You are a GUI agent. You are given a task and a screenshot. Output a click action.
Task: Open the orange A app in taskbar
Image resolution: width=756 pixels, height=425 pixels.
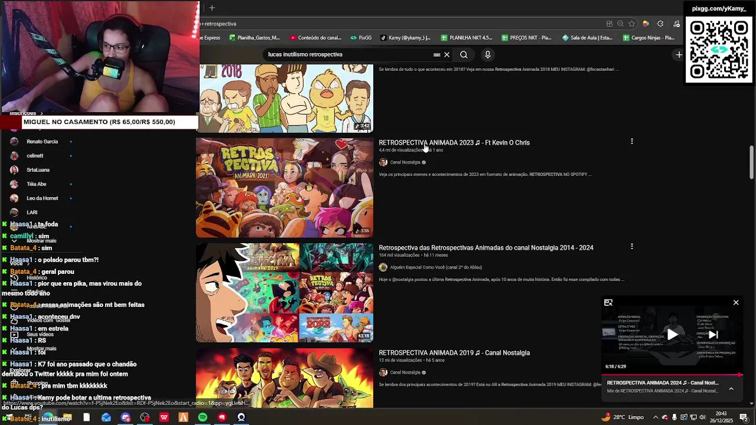click(x=183, y=417)
